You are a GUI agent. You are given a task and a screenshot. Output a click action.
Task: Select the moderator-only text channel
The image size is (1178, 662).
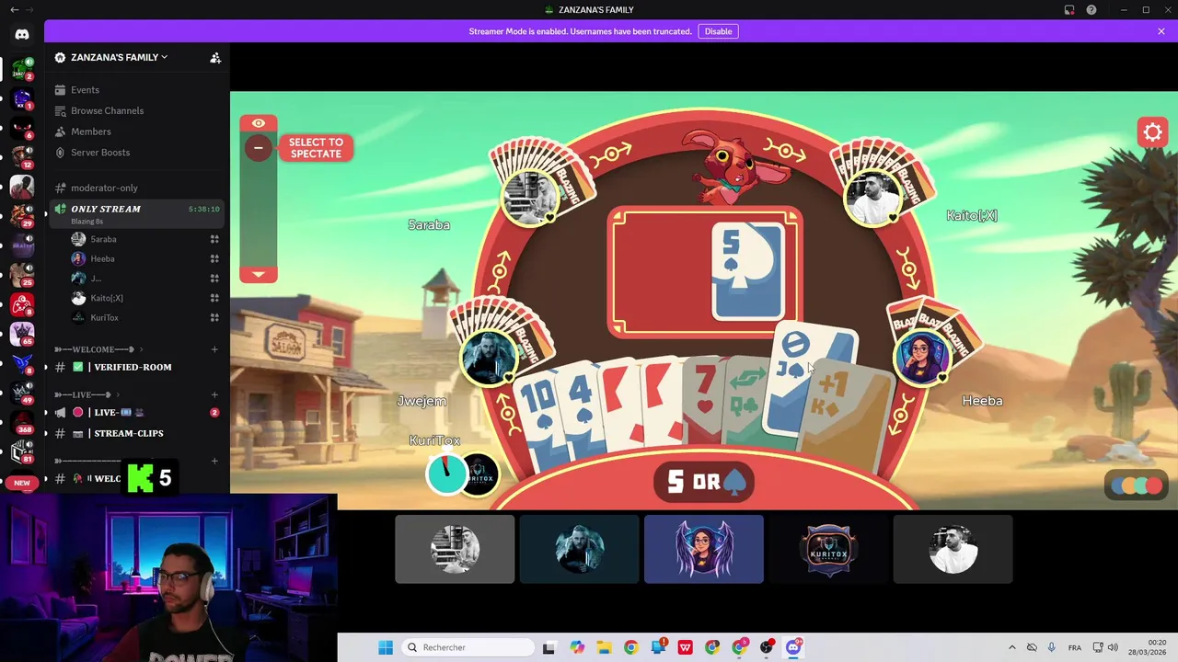[x=104, y=188]
